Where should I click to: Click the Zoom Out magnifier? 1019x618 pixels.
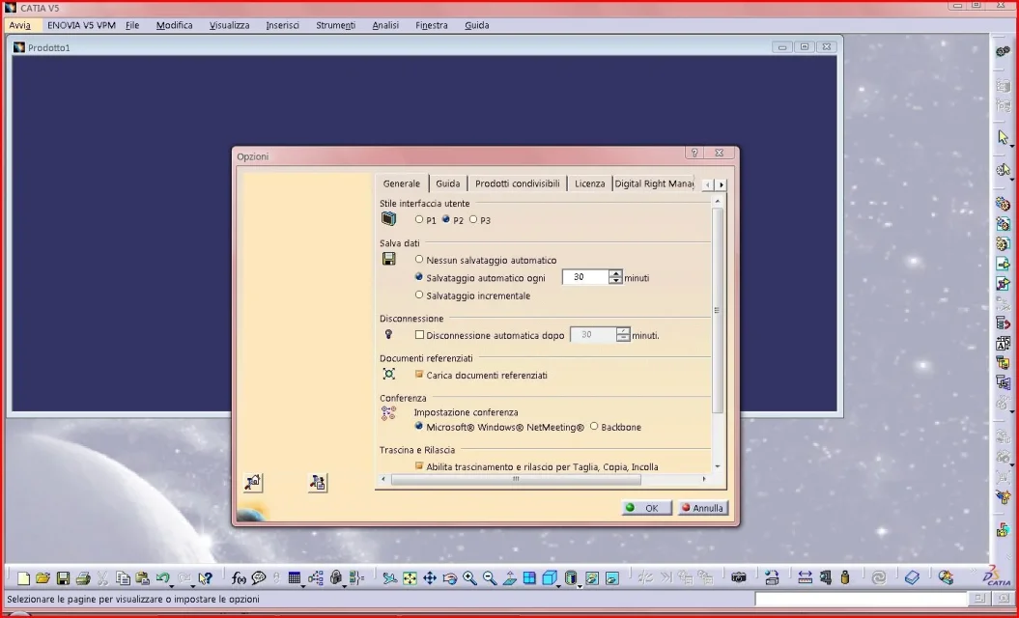[x=490, y=578]
